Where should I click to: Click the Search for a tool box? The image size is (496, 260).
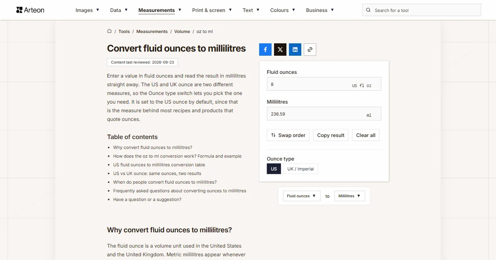(x=422, y=10)
